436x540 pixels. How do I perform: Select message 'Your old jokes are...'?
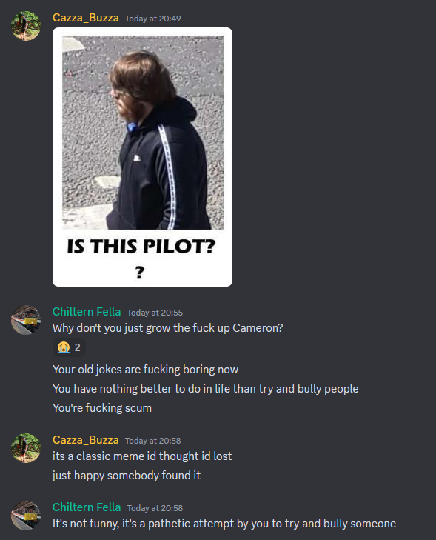click(146, 370)
